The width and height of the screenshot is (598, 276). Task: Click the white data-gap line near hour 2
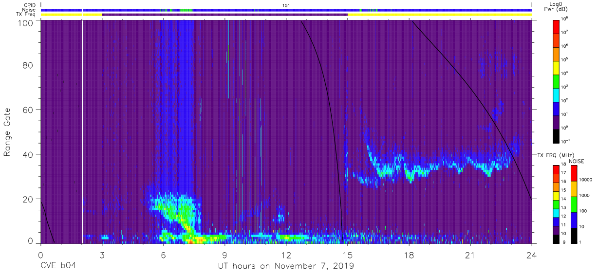coord(82,132)
